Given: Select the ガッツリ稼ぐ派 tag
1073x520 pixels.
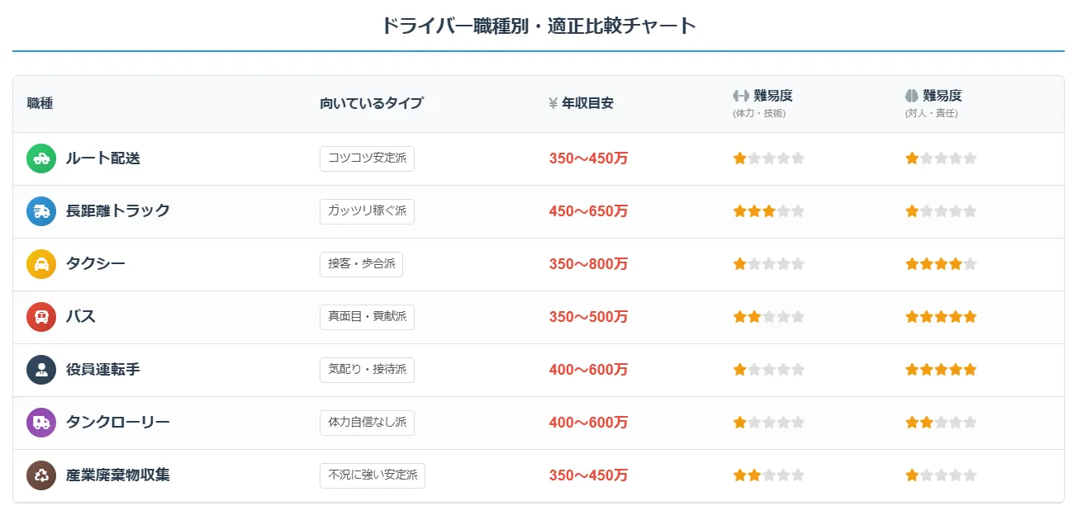Looking at the screenshot, I should pyautogui.click(x=367, y=211).
